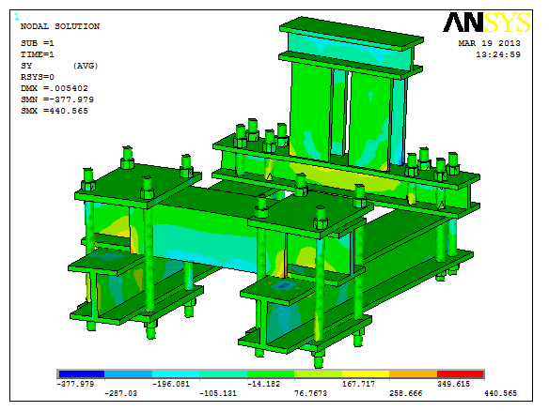Click the yellow-green 76.7673 legend band

coord(319,374)
